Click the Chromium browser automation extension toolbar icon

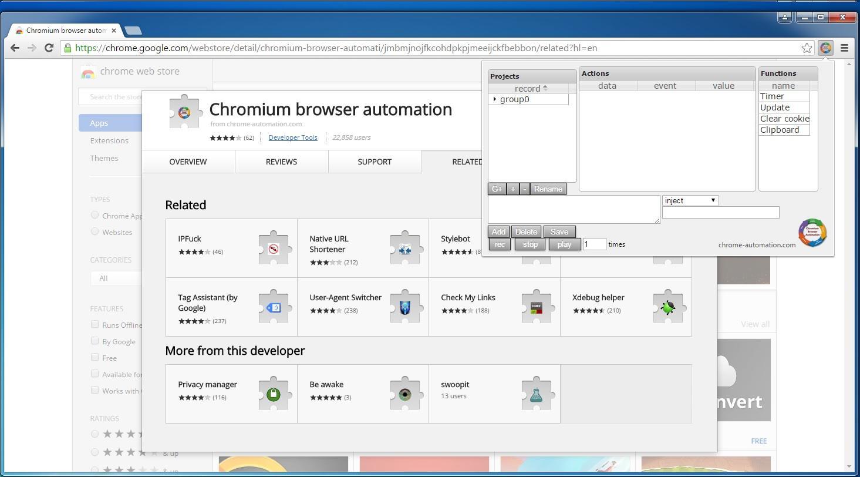coord(825,48)
